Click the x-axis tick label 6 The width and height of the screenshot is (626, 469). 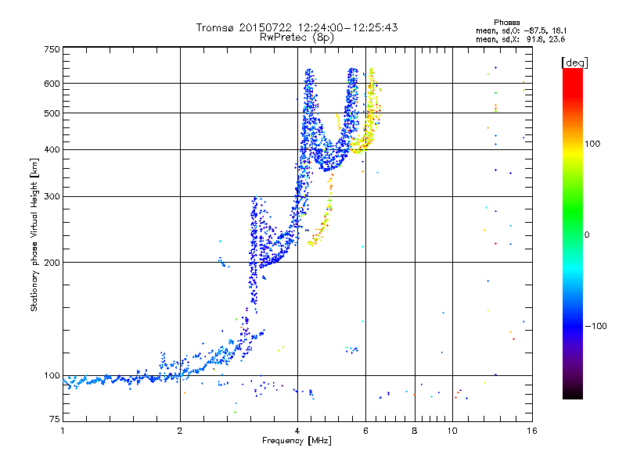pos(365,431)
